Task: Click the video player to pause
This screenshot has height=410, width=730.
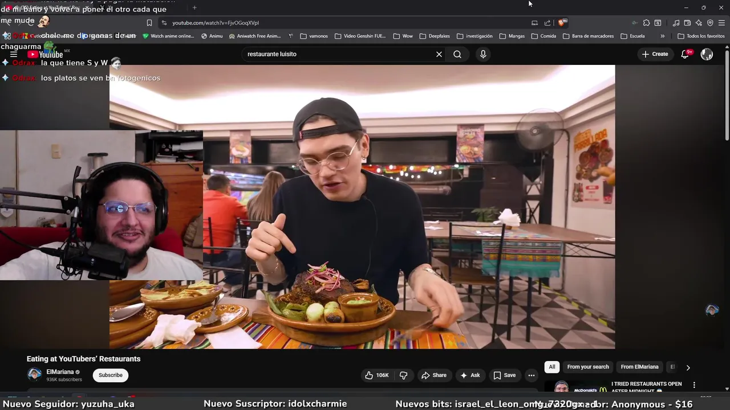Action: click(362, 207)
